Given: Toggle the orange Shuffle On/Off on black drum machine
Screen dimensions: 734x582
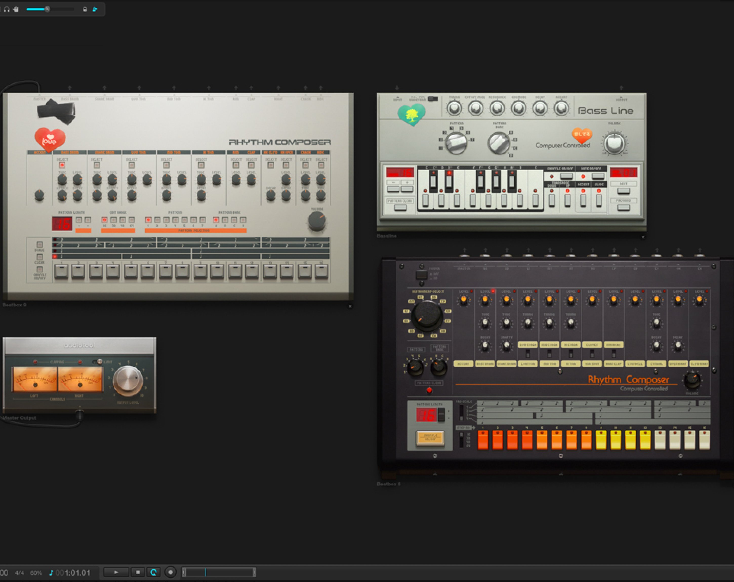Looking at the screenshot, I should [x=430, y=438].
